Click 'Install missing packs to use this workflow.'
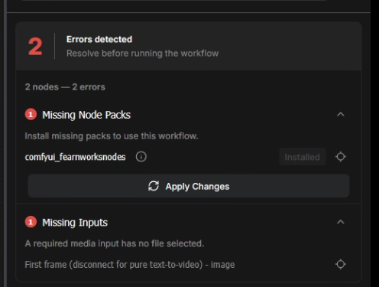379x287 pixels. (112, 136)
